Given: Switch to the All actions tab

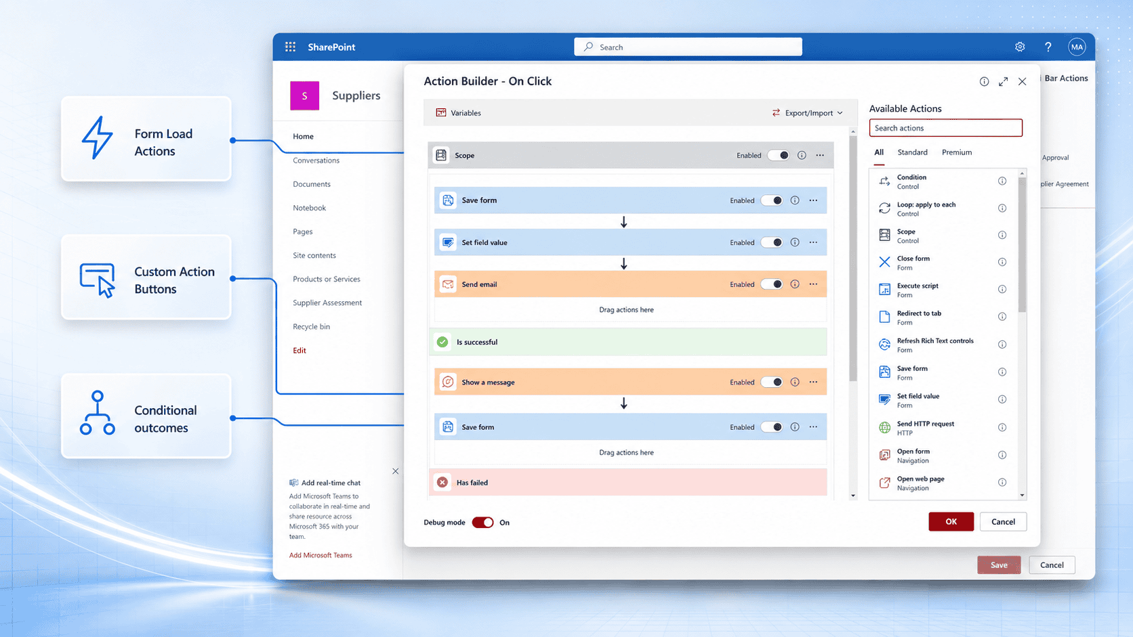Looking at the screenshot, I should click(879, 152).
